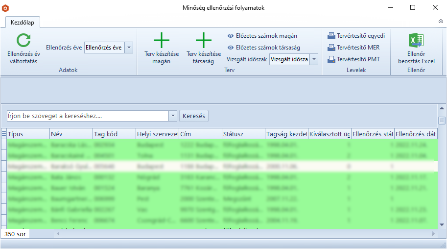
Task: Sort by the Státusz column header
Action: tap(242, 134)
